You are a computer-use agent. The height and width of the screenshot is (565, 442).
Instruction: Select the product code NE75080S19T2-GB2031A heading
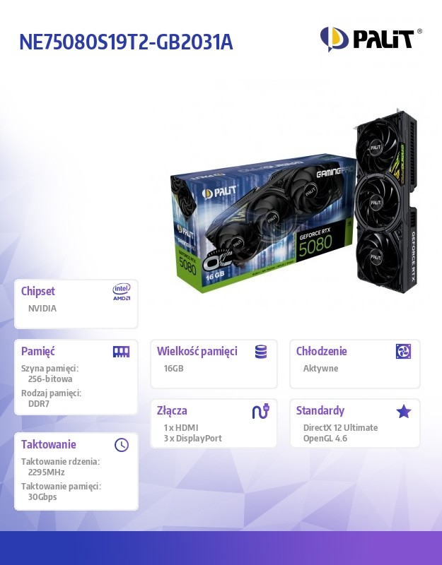click(126, 42)
